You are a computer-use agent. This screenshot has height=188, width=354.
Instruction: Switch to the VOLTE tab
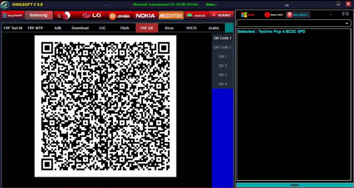192,28
